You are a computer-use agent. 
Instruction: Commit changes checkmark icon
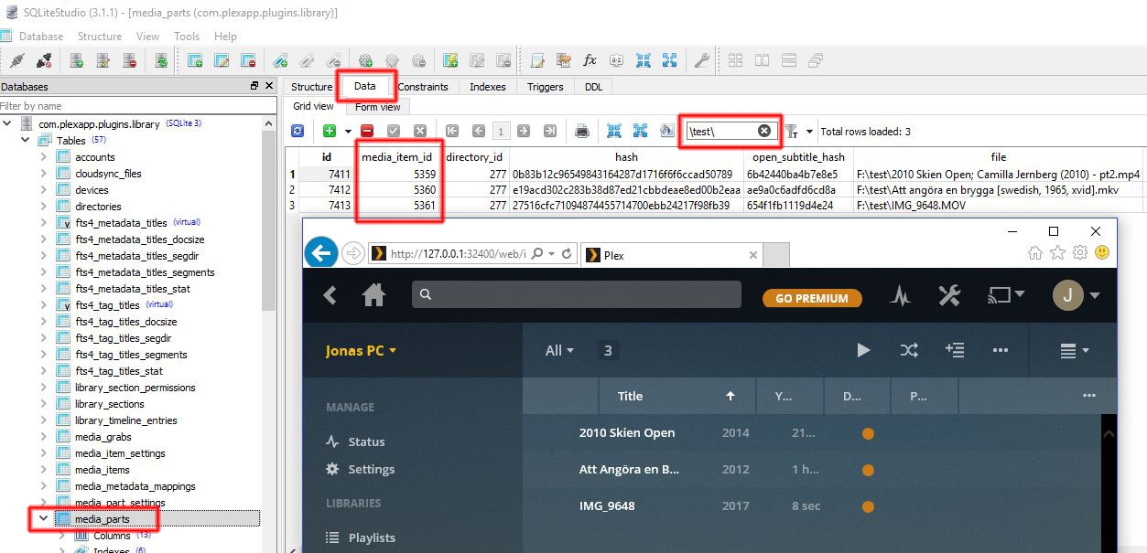pos(394,132)
